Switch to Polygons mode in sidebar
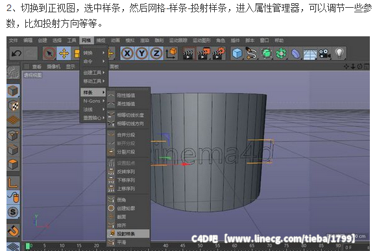 [13, 165]
